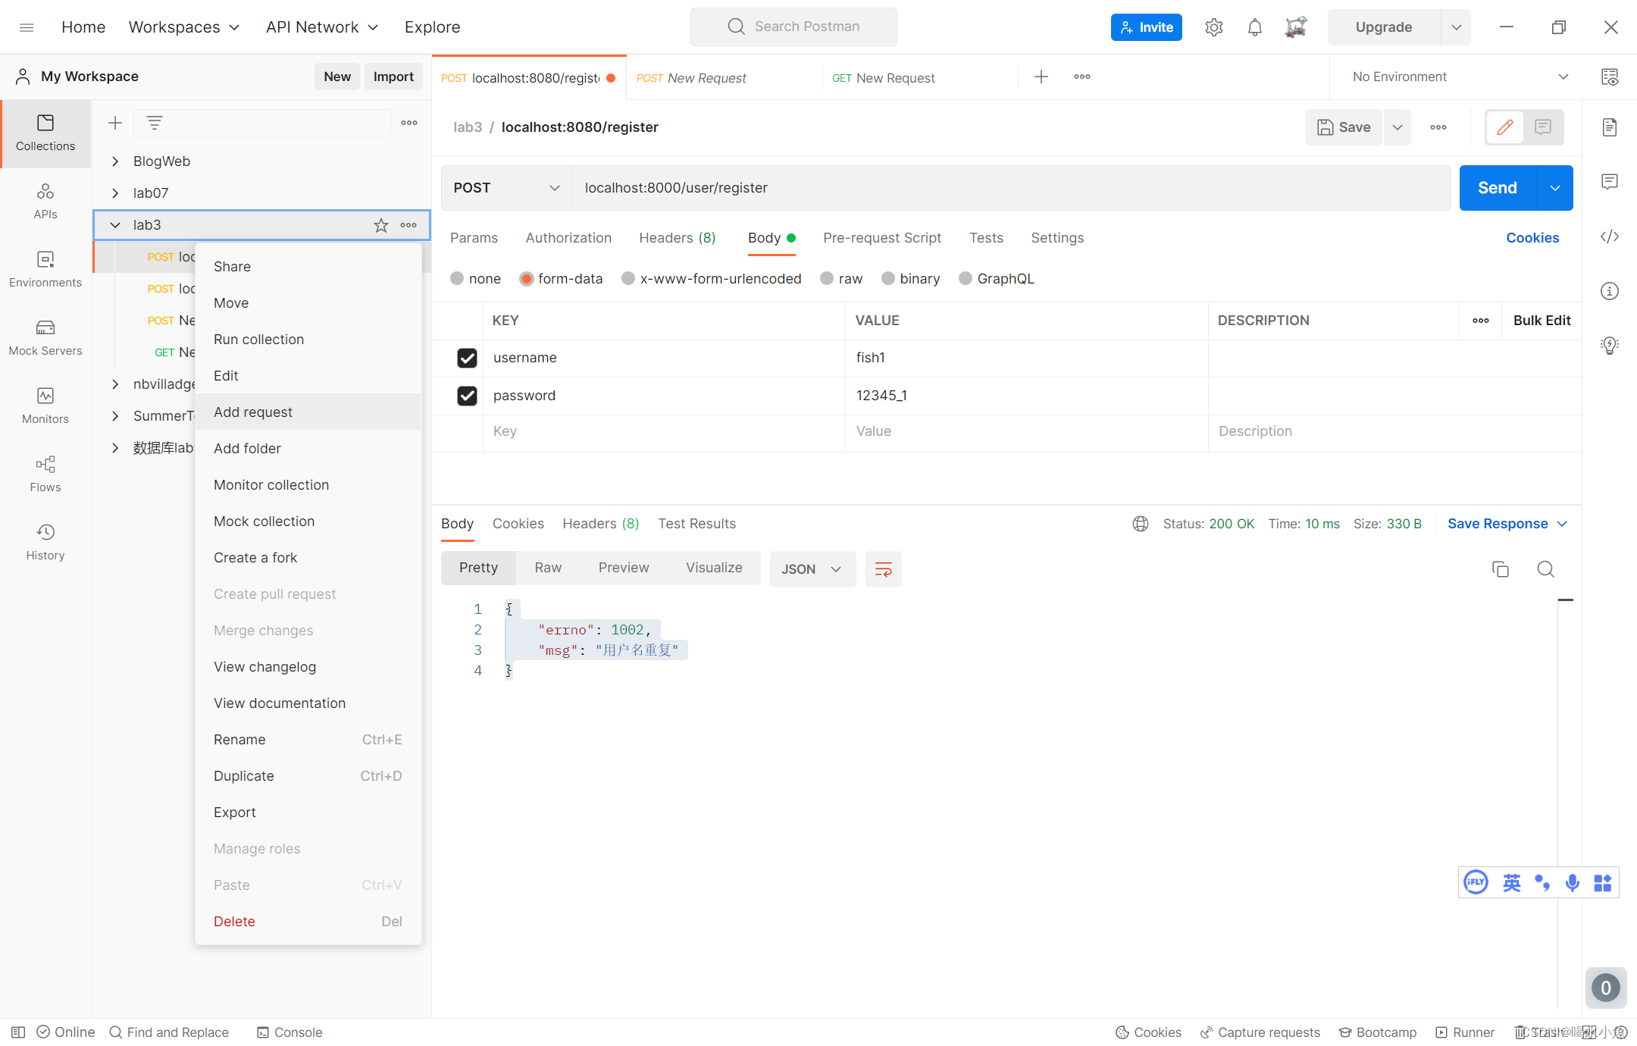Image resolution: width=1637 pixels, height=1046 pixels.
Task: Open the code snippet panel icon
Action: coord(1609,236)
